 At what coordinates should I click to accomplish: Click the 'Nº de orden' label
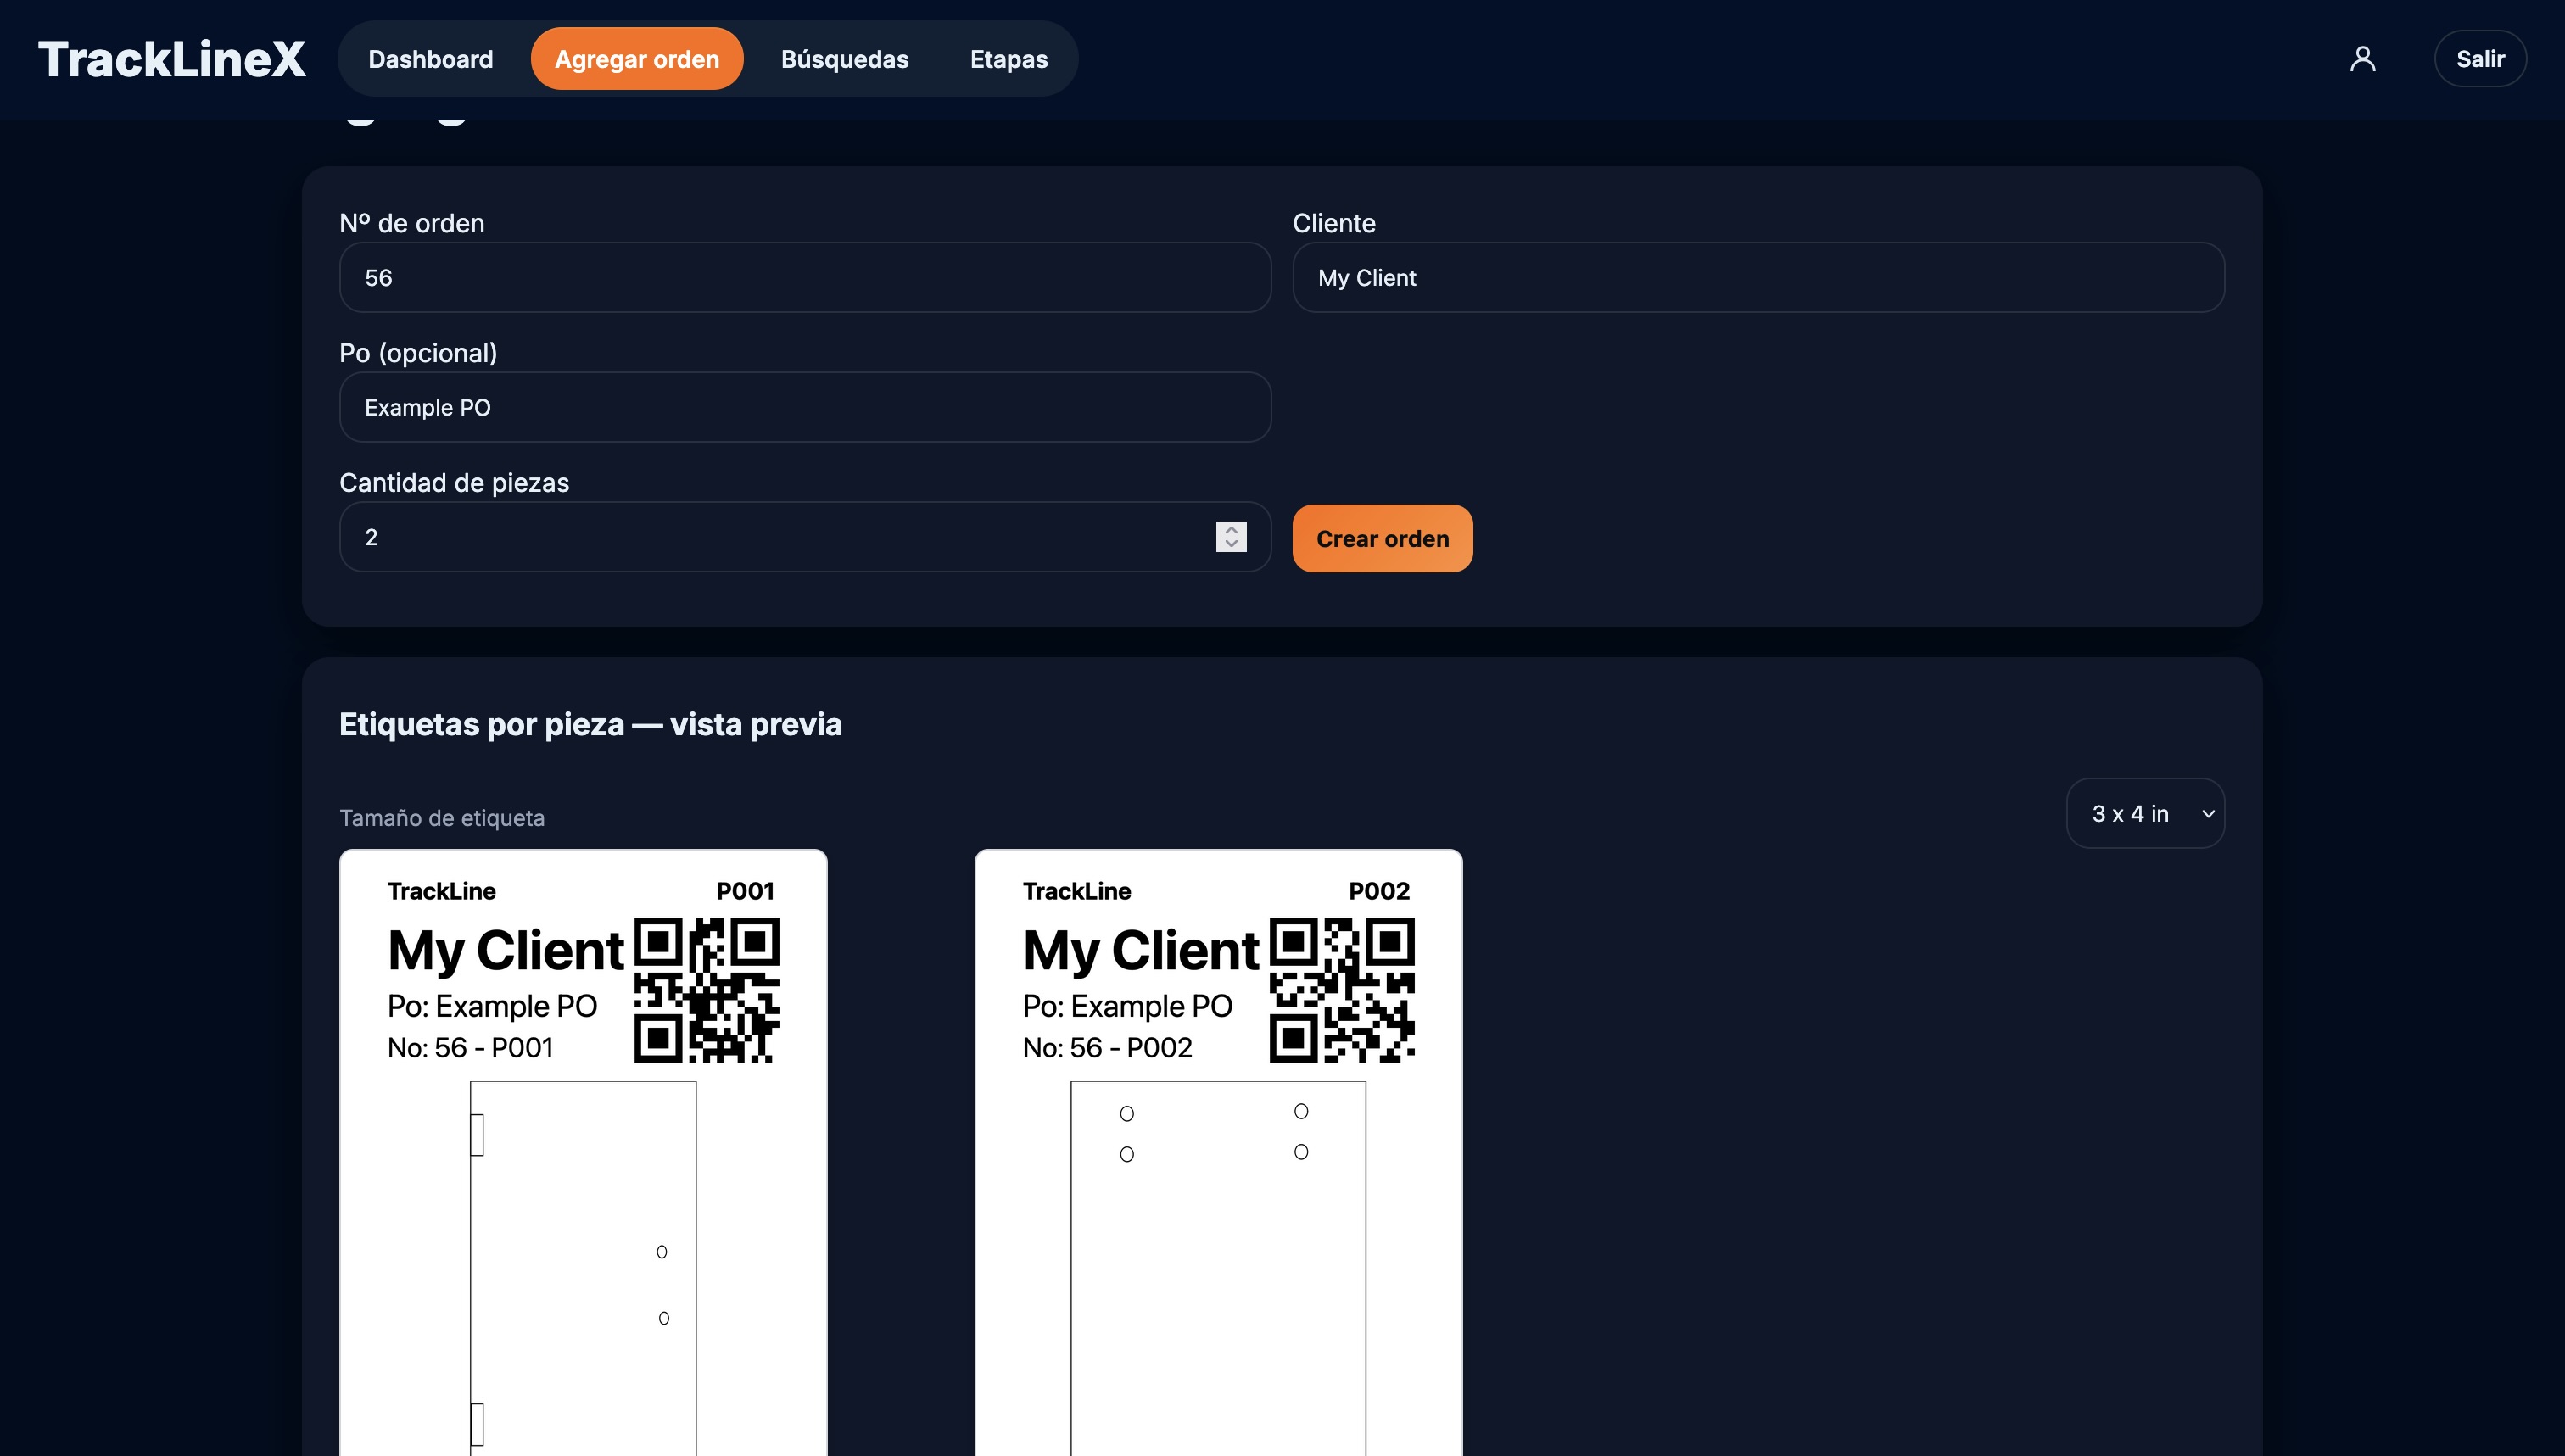point(412,223)
